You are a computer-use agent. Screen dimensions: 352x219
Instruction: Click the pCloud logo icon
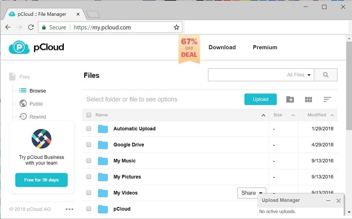click(x=19, y=47)
